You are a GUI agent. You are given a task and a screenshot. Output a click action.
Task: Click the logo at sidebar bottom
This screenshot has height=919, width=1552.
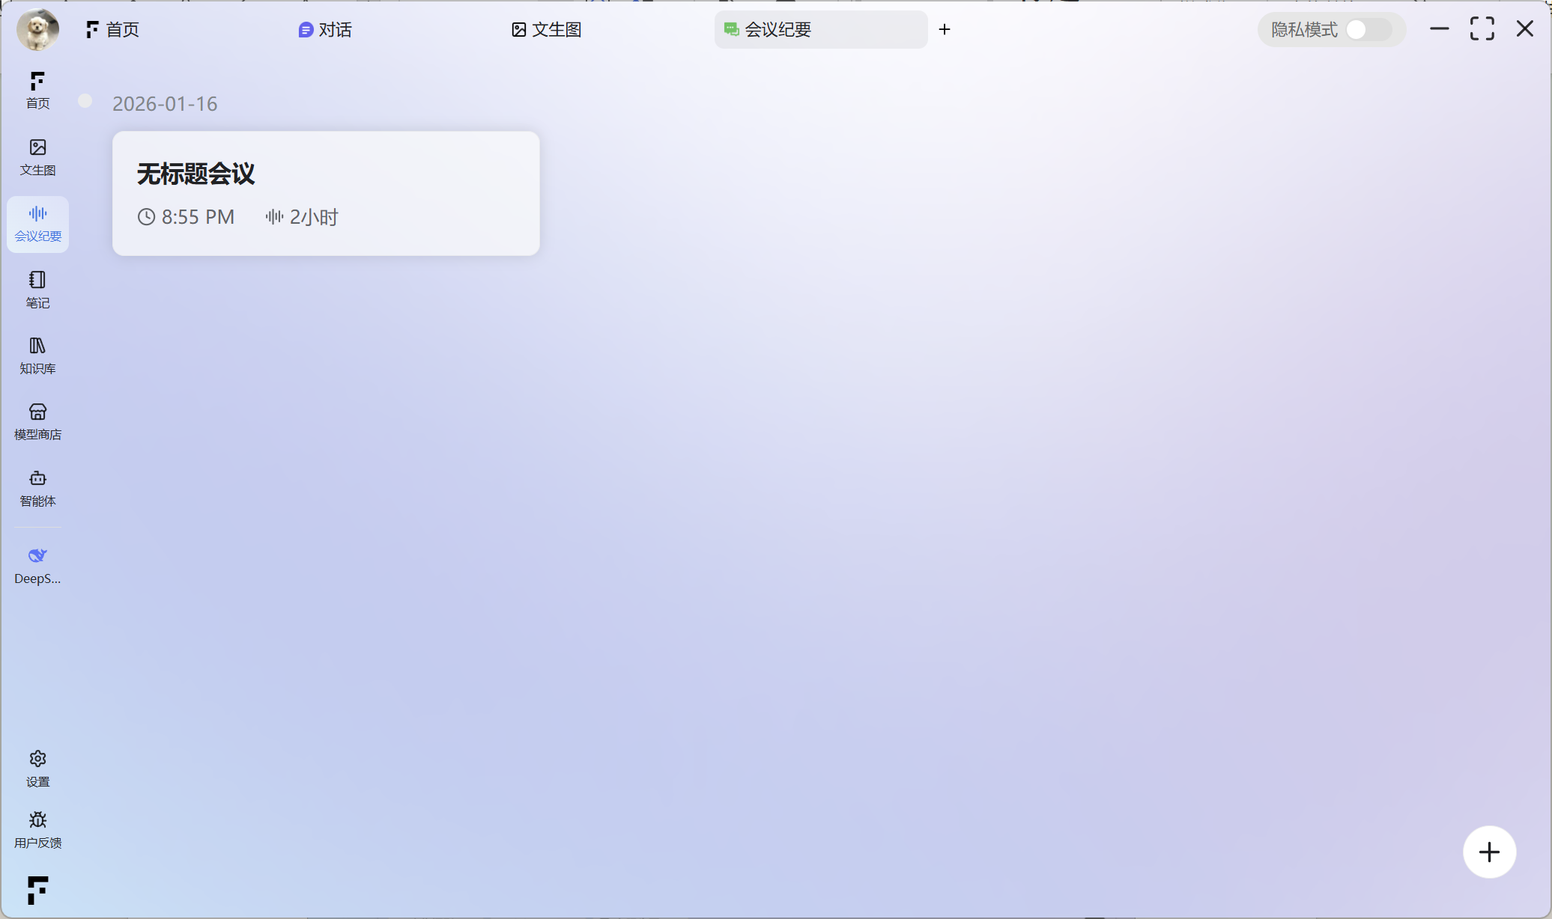tap(37, 890)
